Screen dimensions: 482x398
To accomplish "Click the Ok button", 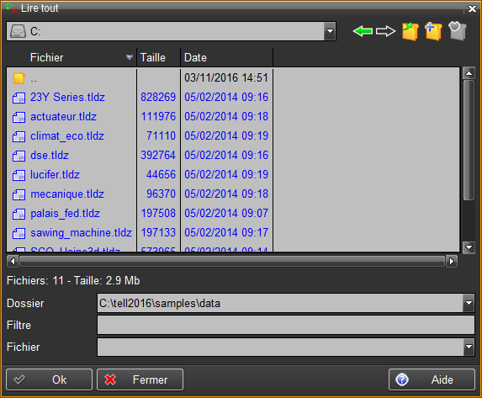I will point(49,379).
